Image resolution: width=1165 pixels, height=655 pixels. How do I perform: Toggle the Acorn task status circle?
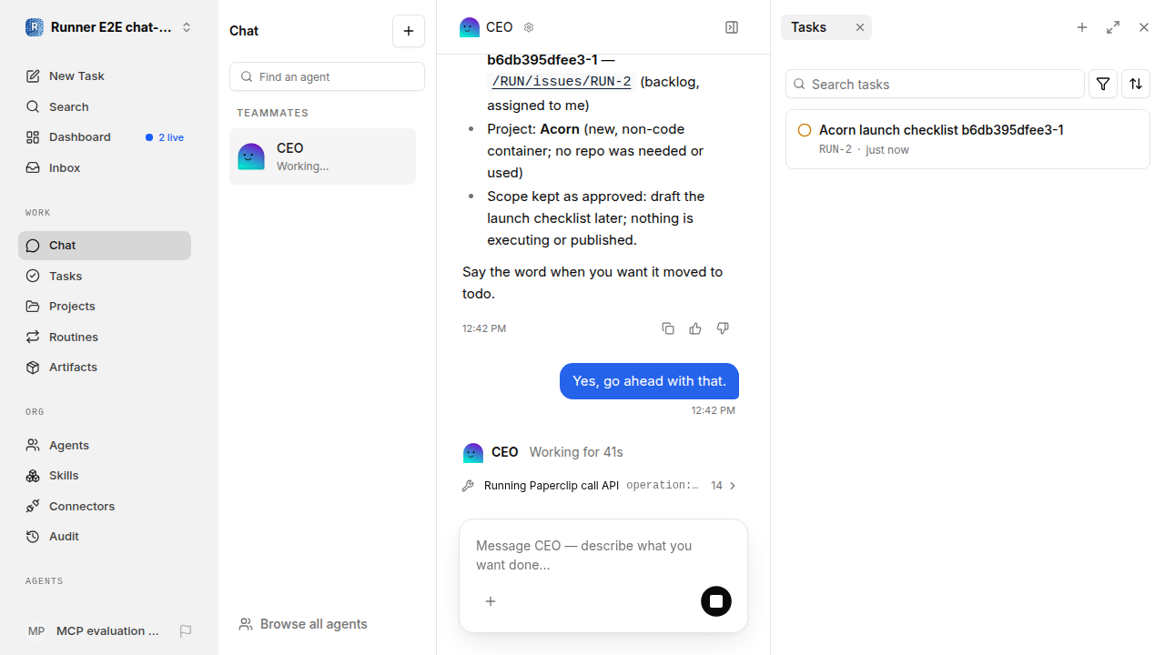point(805,130)
